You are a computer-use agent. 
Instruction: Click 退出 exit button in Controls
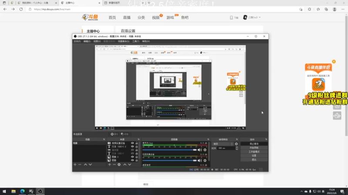[x=254, y=159]
